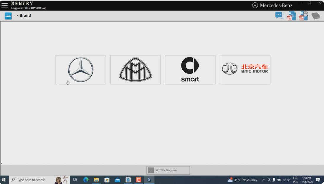Choose the smart brand tile
This screenshot has height=184, width=324.
point(190,70)
